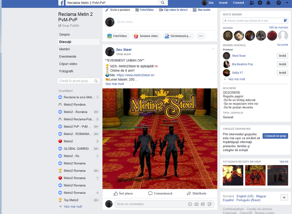
Task: Open the three-dots more composer options
Action: [200, 36]
